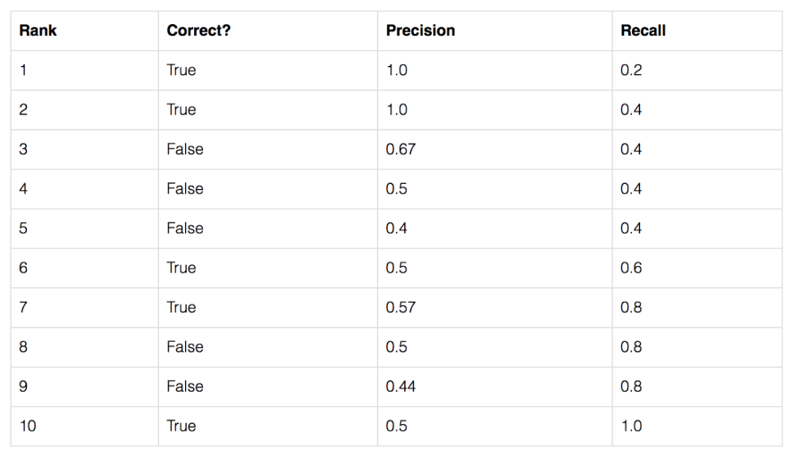Click the Precision column header

tap(420, 30)
